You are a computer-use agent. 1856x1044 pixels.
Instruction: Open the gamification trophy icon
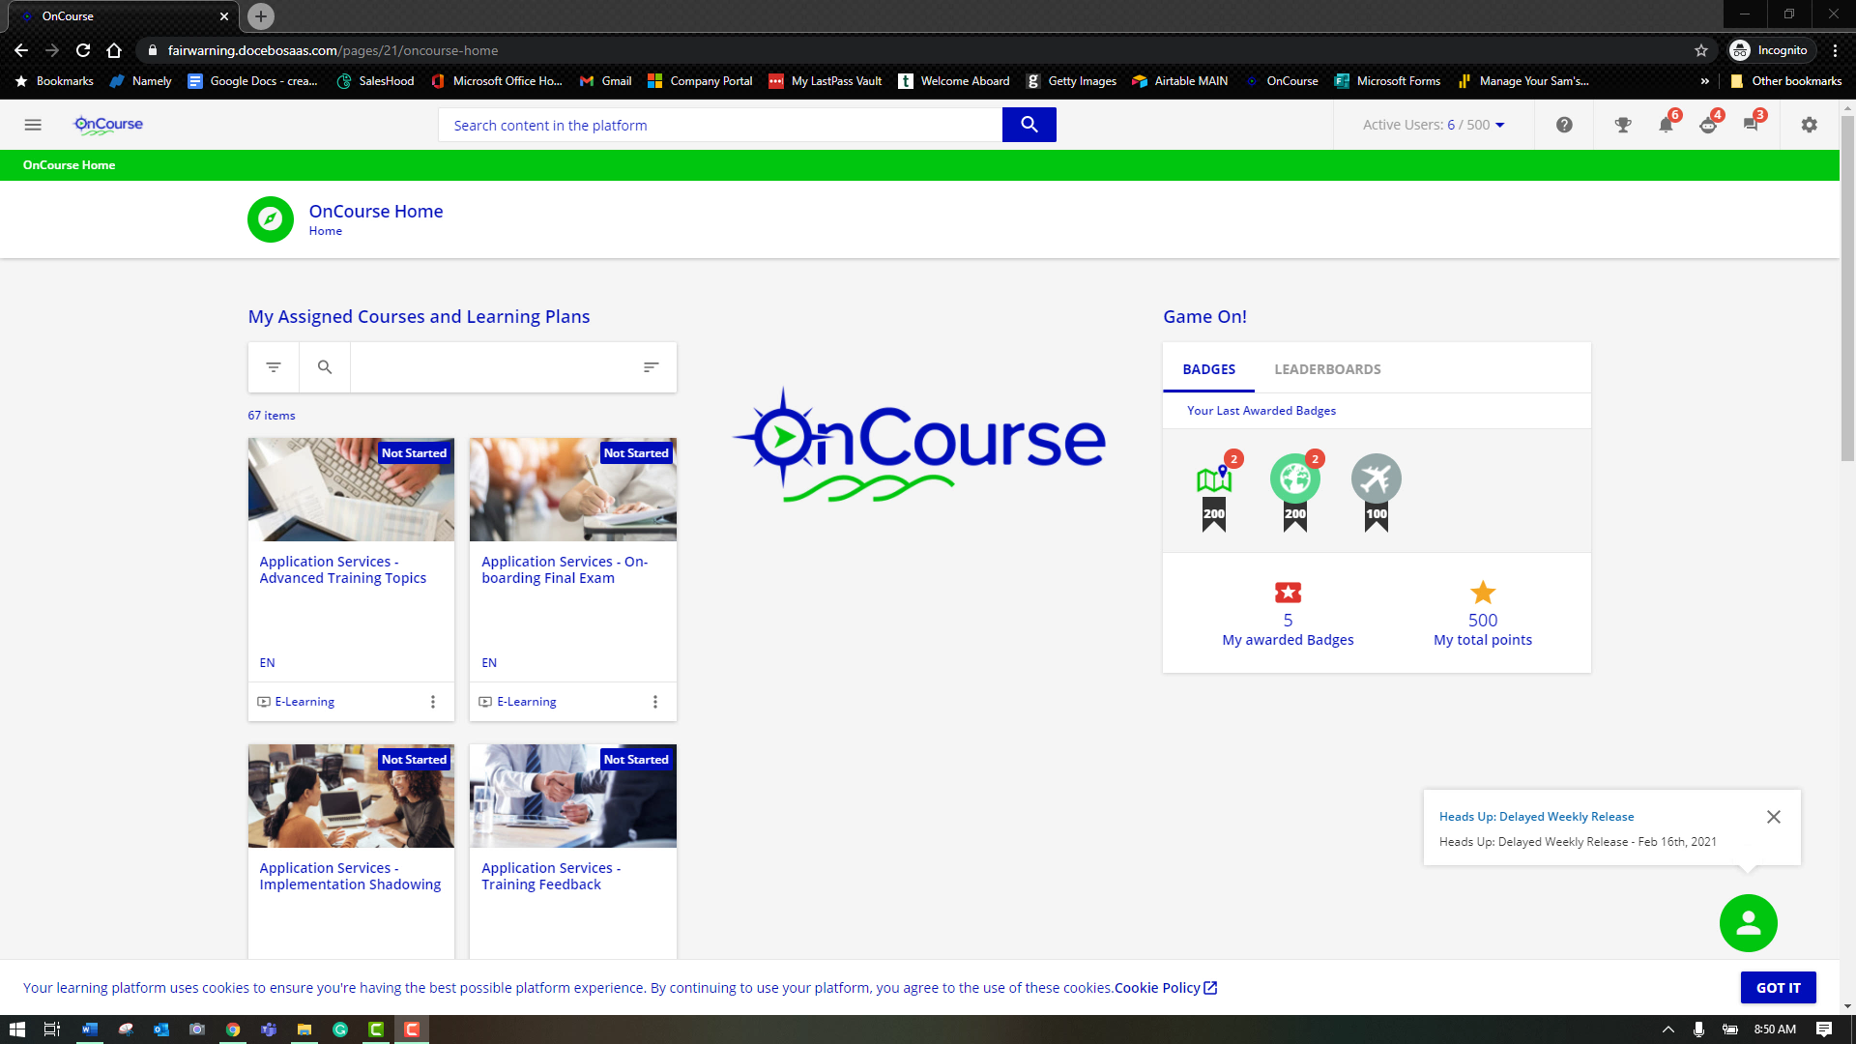(1623, 125)
